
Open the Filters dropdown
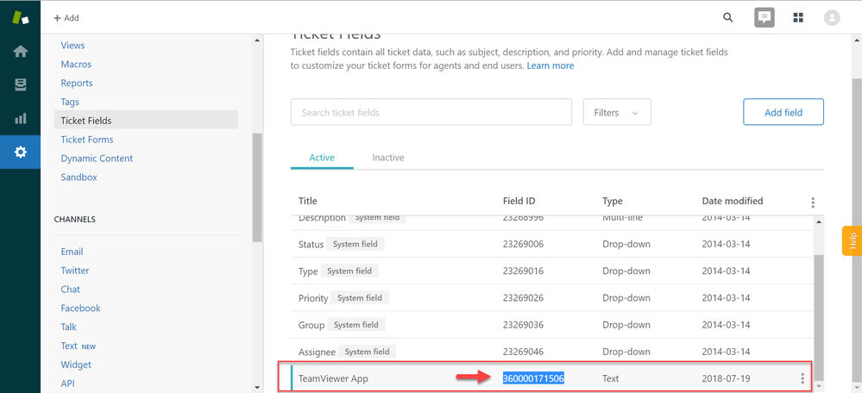point(617,112)
